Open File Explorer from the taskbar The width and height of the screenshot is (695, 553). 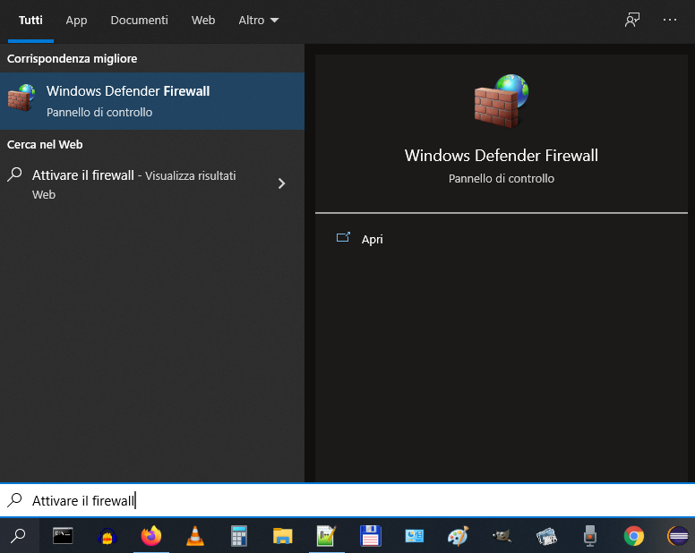click(x=282, y=536)
